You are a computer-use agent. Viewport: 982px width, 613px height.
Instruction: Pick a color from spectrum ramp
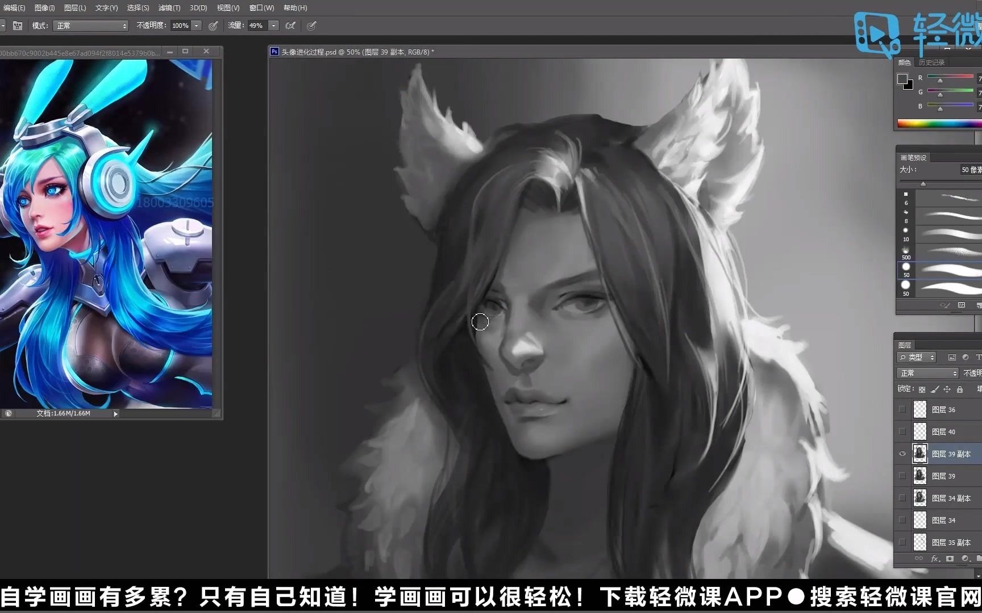tap(939, 123)
